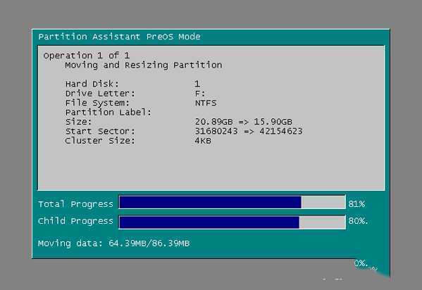Click the 'Size:' label
The width and height of the screenshot is (422, 290).
pos(78,122)
